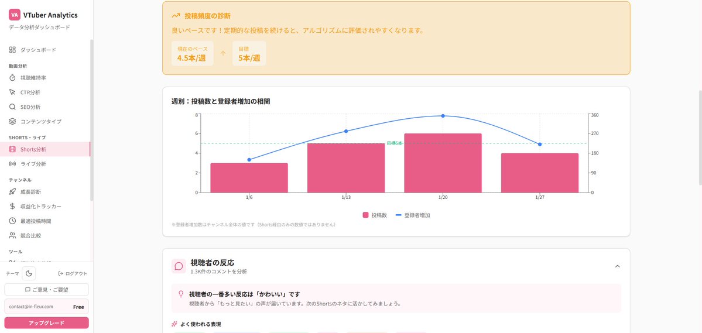The width and height of the screenshot is (702, 333).
Task: Click the 5本/週 target card
Action: [x=249, y=54]
